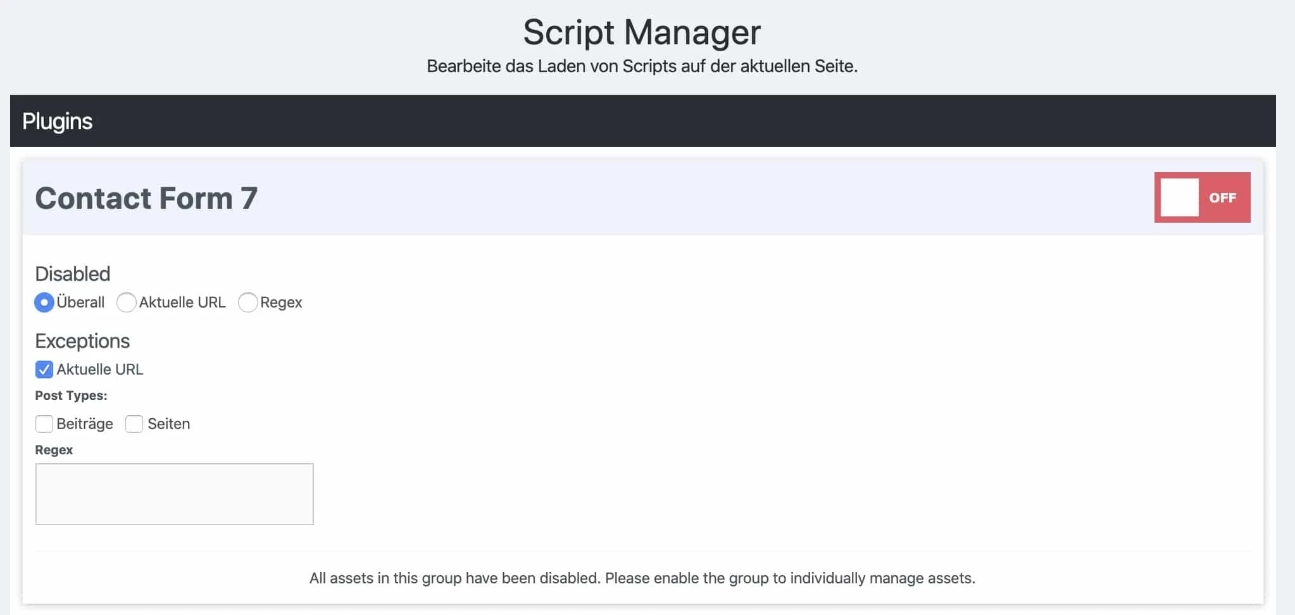Uncheck the "Aktuelle URL" exception
This screenshot has width=1295, height=615.
point(44,370)
